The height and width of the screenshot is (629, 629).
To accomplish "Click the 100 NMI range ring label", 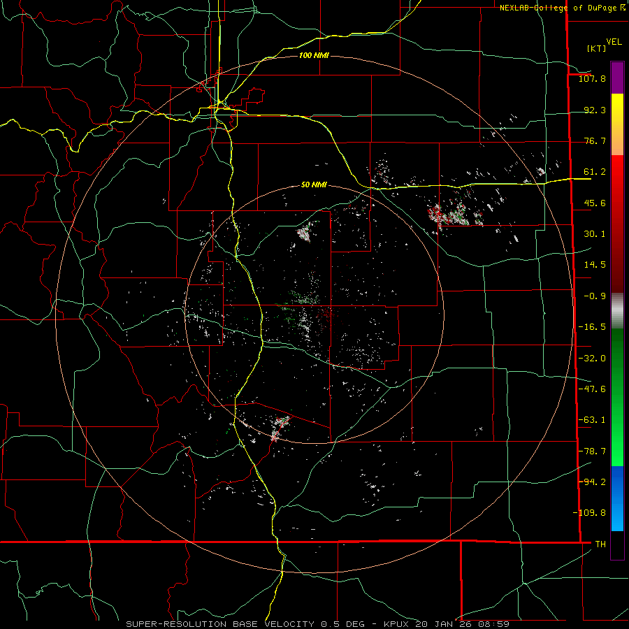I will tap(314, 55).
